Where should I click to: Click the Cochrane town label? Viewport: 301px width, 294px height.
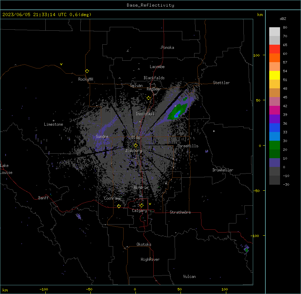click(112, 198)
